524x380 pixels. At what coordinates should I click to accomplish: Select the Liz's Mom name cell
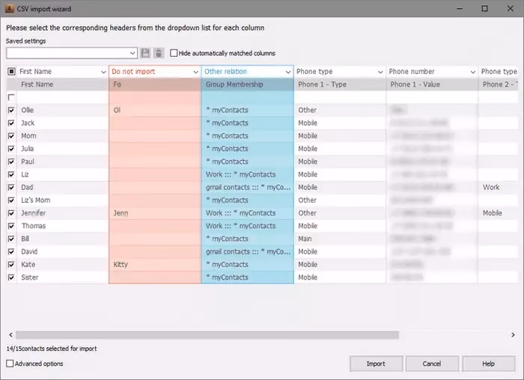pos(62,200)
